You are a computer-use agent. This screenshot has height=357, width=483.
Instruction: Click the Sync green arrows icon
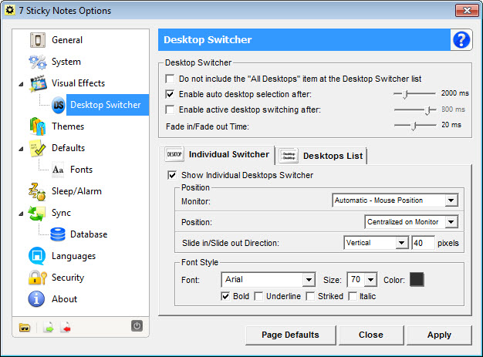(x=37, y=213)
